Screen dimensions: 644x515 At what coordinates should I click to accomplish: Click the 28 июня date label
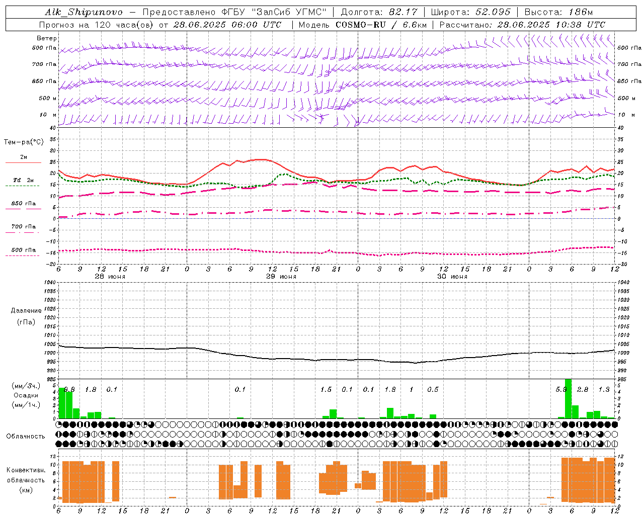(110, 277)
